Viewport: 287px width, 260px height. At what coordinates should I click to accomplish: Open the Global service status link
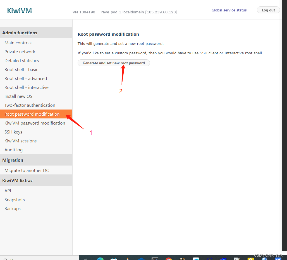pyautogui.click(x=229, y=10)
